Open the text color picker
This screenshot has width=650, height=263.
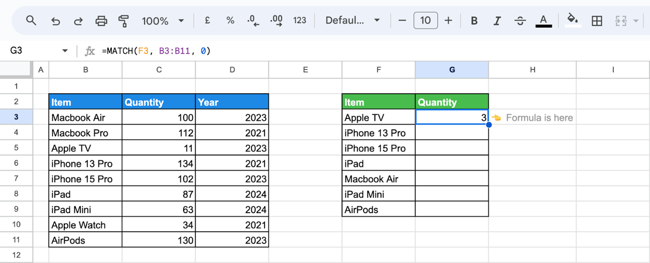point(543,20)
